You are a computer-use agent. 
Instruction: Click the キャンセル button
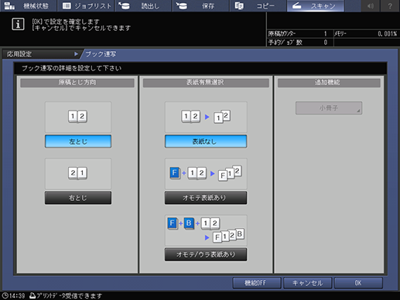point(307,283)
